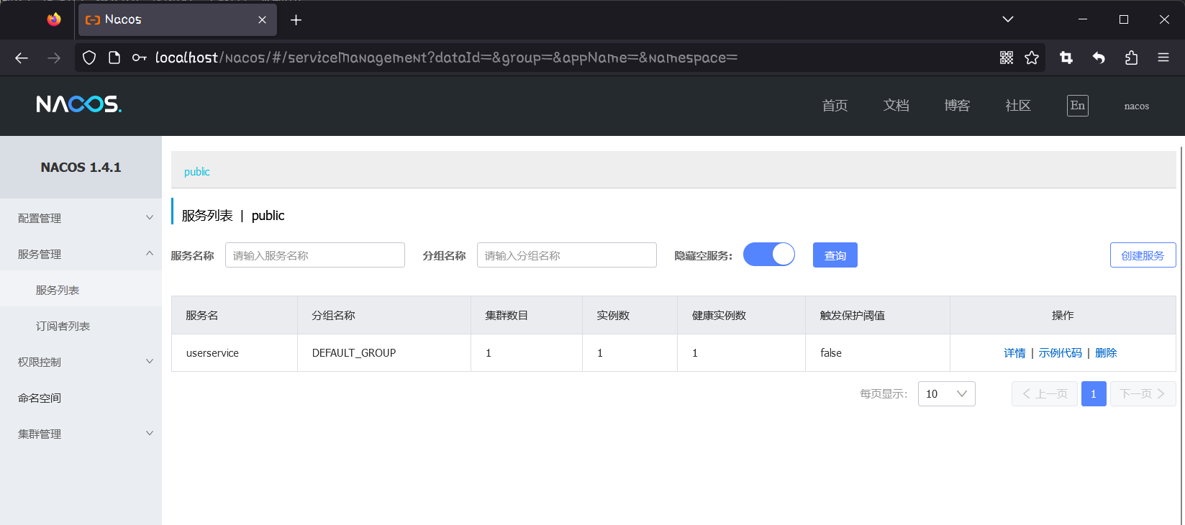1185x525 pixels.
Task: Open the QR code icon in the address bar
Action: tap(1007, 58)
